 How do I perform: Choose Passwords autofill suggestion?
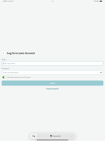(55, 136)
